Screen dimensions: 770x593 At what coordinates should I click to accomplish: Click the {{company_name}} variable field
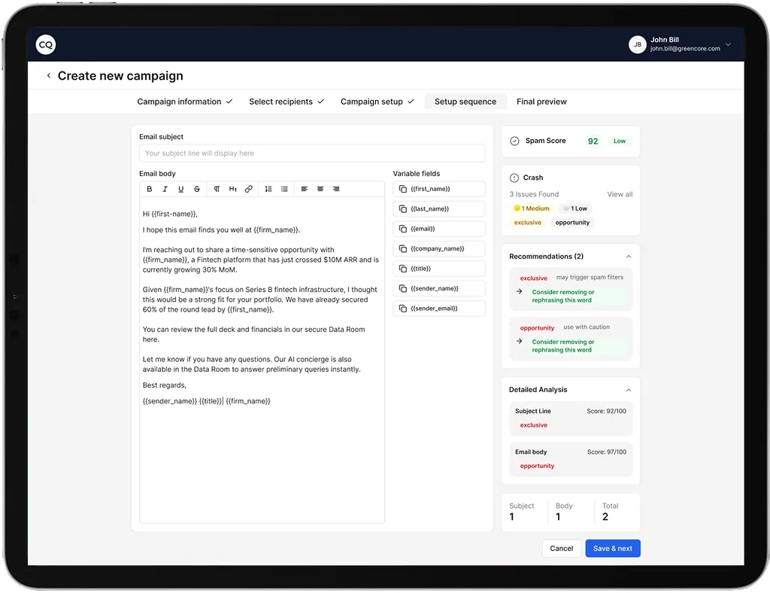(438, 248)
